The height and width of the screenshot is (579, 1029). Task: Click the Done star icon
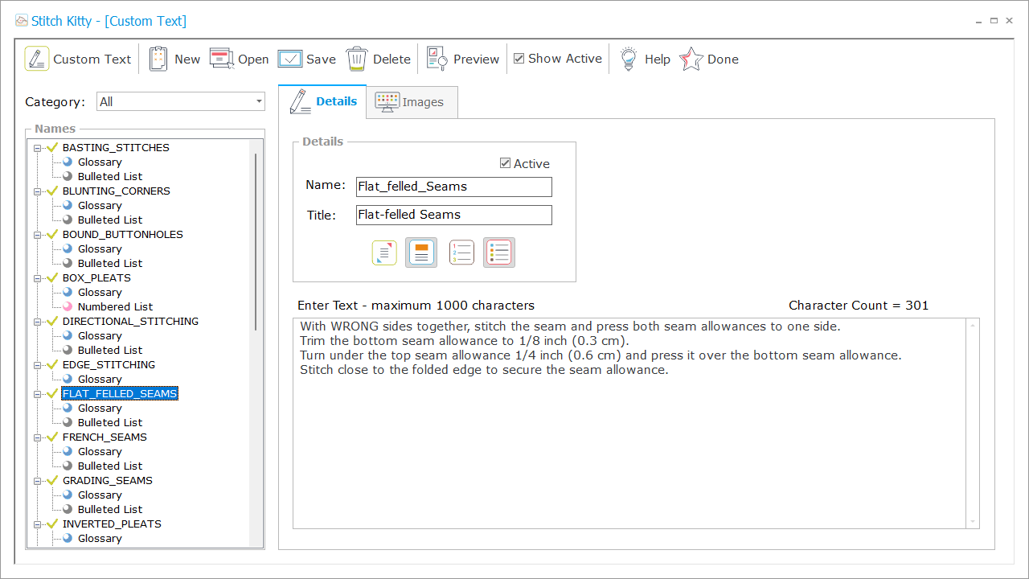pos(691,59)
